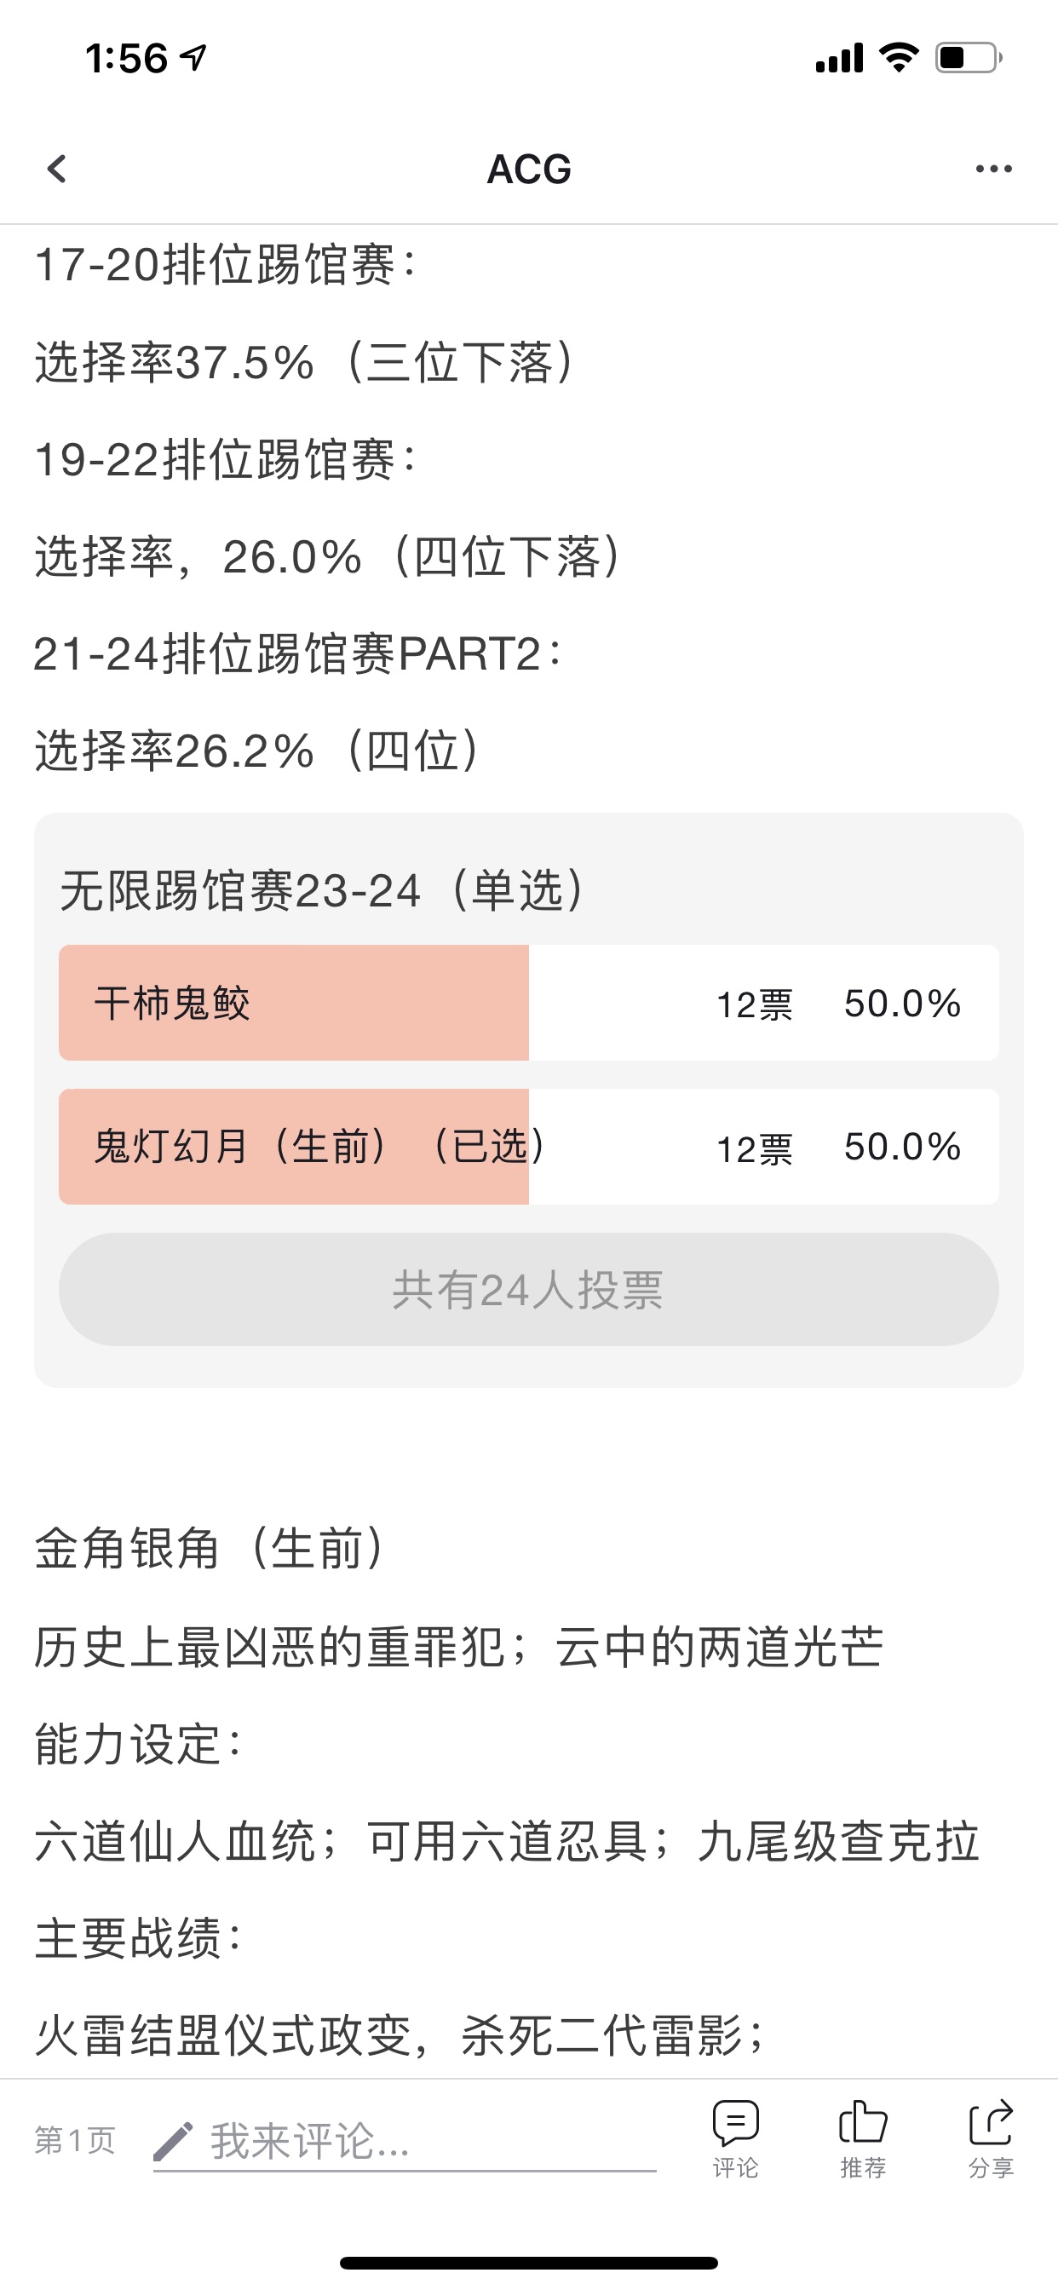1058x2290 pixels.
Task: Tap the 第1页 page indicator
Action: click(75, 2141)
